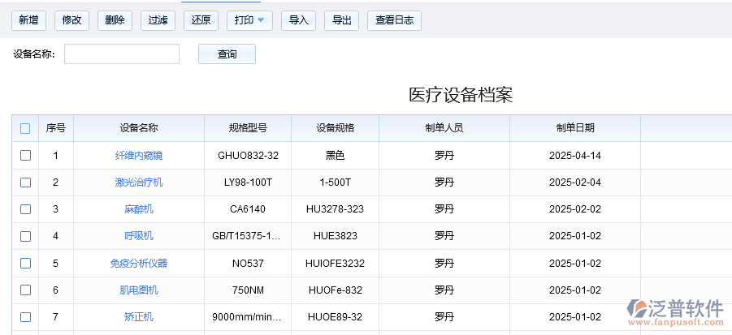Check the checkbox for row 1
The image size is (732, 335).
coord(25,155)
